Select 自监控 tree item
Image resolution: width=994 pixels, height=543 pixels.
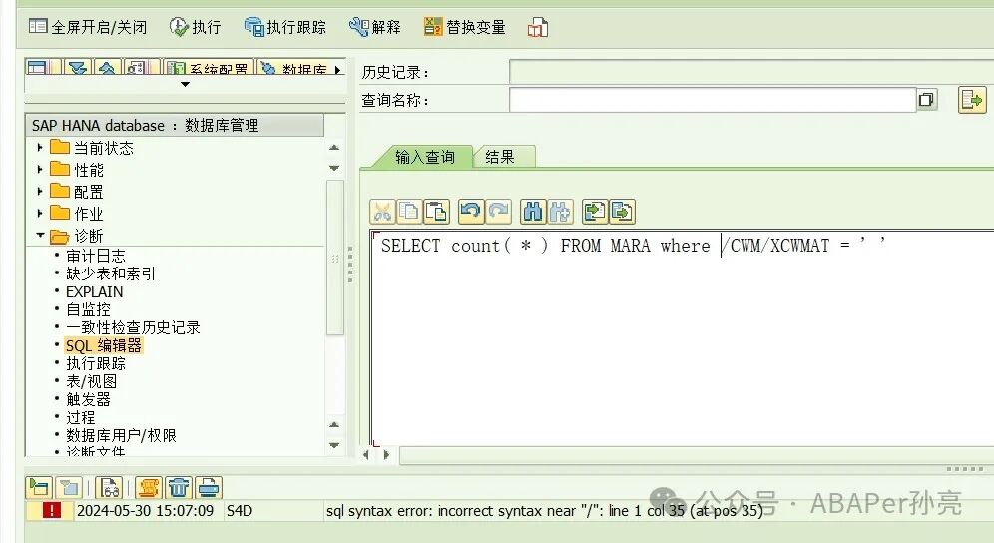88,309
